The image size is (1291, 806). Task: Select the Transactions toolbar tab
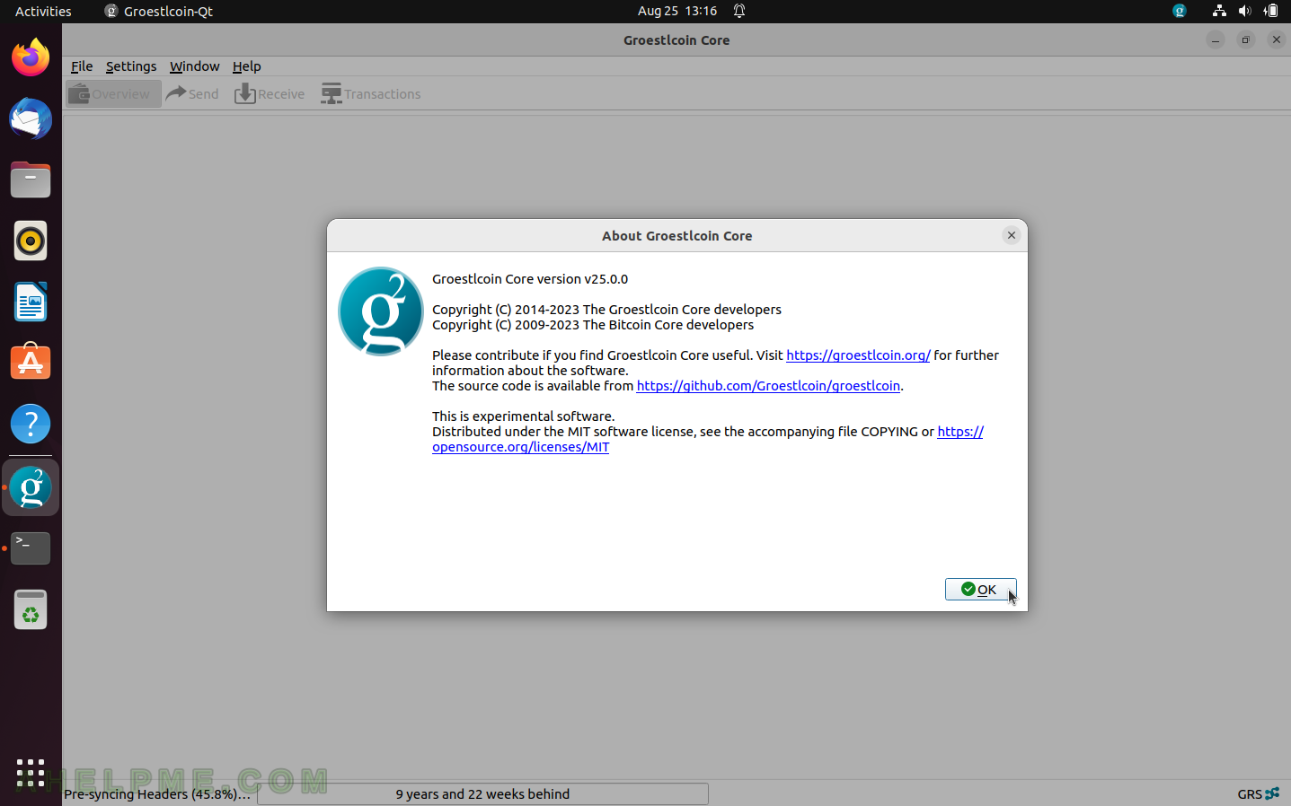coord(371,94)
